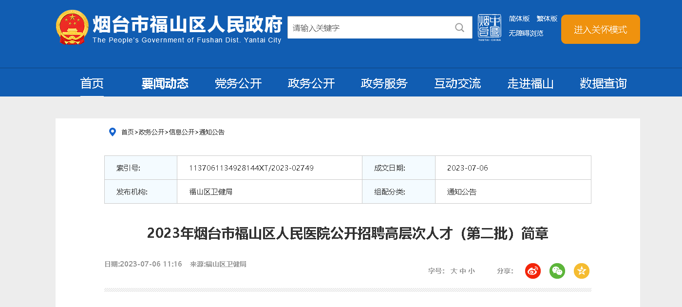The height and width of the screenshot is (307, 682).
Task: Click the source text 来源:福山区卫健局
Action: pyautogui.click(x=218, y=264)
